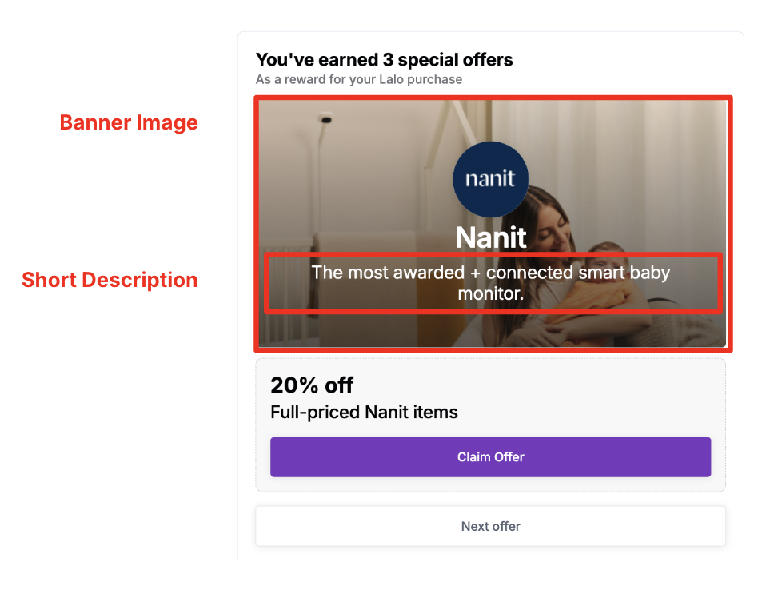Click the red Short Description annotation label

[x=110, y=280]
